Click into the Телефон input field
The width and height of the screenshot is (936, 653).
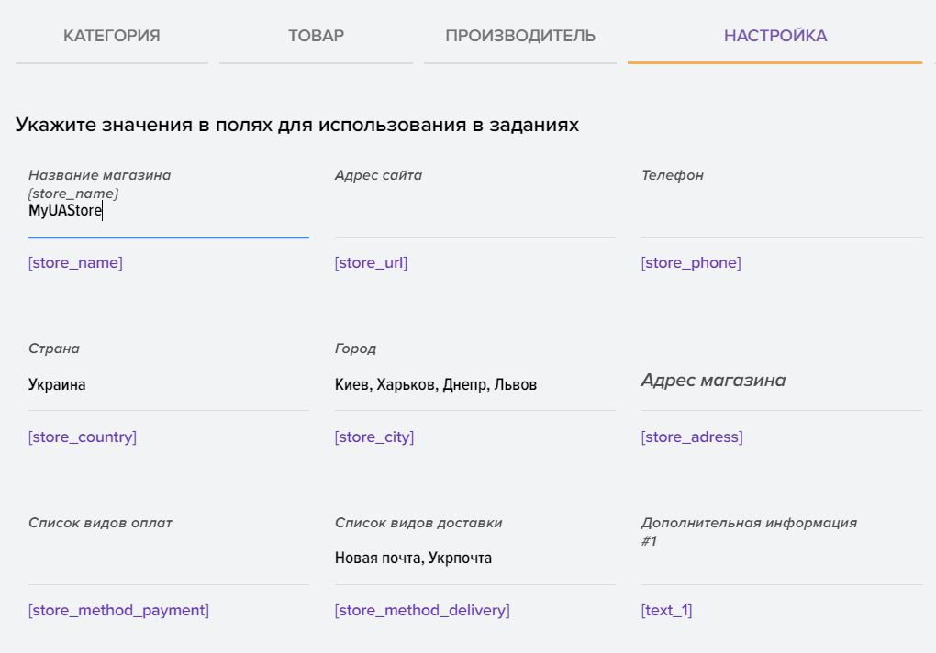(781, 212)
